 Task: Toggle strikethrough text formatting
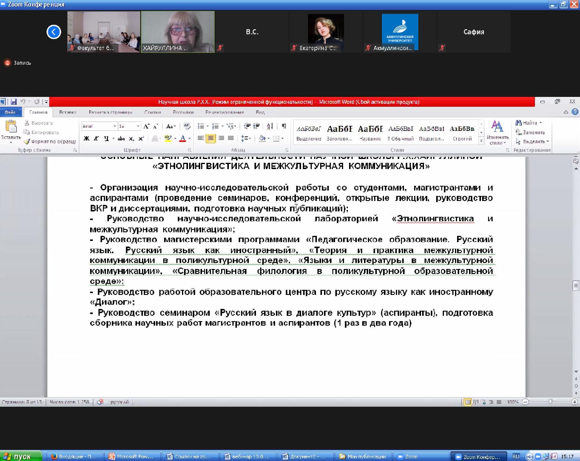(121, 138)
